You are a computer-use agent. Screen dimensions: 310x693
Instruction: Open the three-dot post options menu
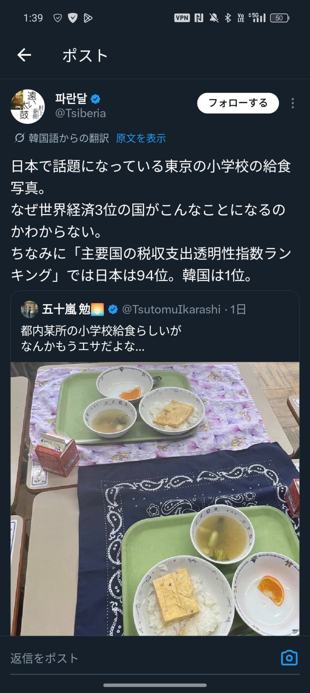click(x=293, y=103)
